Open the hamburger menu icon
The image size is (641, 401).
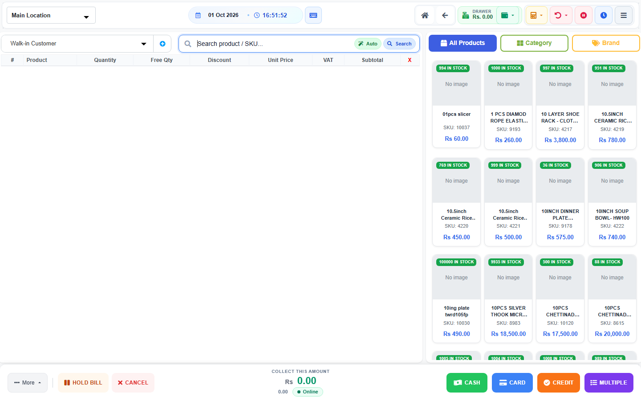624,15
